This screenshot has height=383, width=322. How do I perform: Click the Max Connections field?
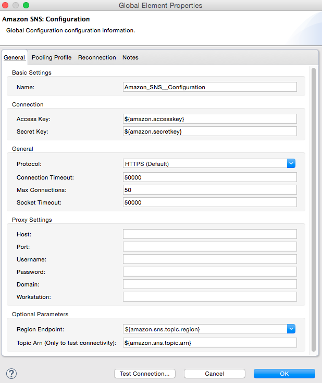[210, 190]
